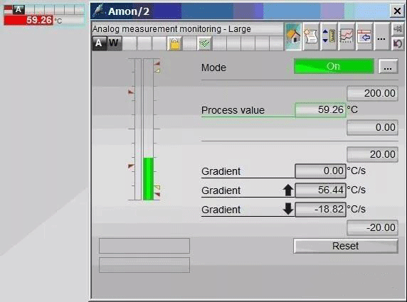Pin the faceplate with pushpin icon

click(x=398, y=28)
